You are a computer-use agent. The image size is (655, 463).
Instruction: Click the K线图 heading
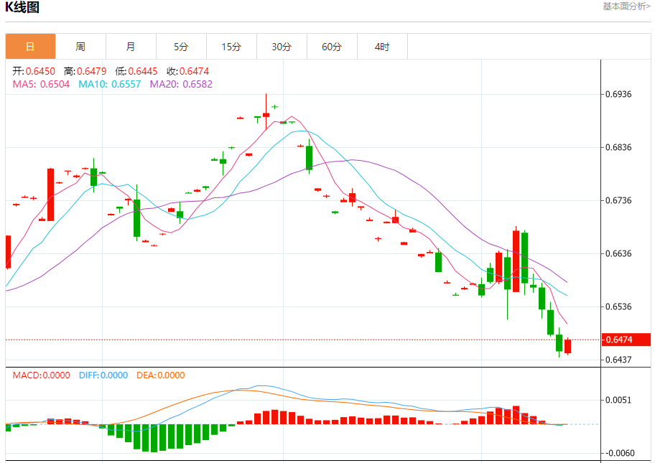[x=22, y=7]
